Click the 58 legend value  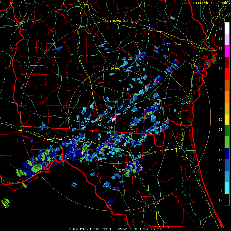[x=220, y=49]
